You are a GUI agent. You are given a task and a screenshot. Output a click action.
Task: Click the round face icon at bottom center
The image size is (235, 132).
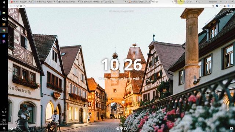tap(118, 129)
